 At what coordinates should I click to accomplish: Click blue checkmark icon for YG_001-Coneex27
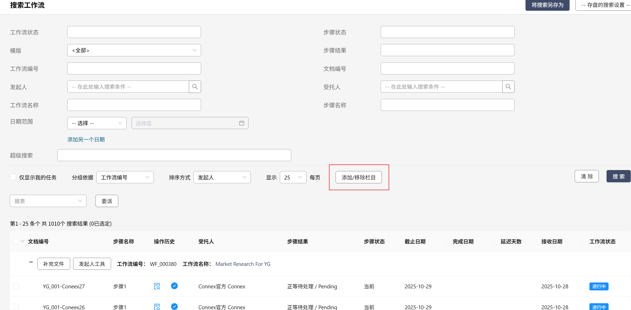tap(174, 286)
